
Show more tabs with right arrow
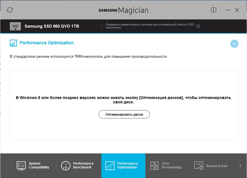click(240, 166)
